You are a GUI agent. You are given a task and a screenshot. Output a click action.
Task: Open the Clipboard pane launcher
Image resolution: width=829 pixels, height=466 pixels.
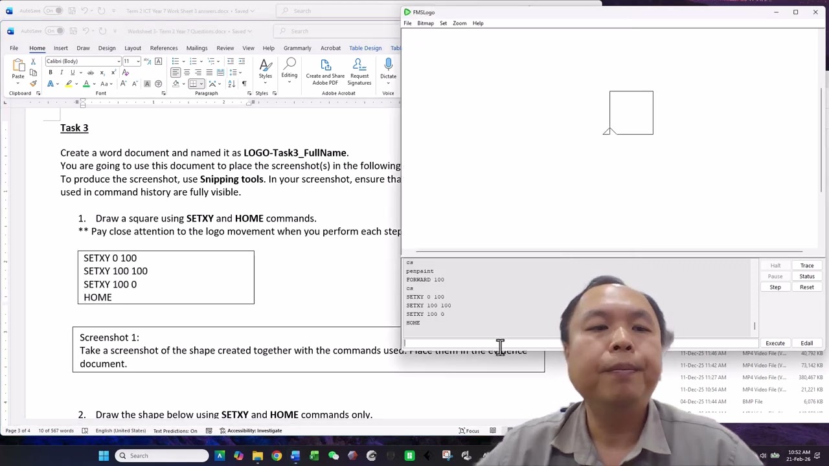(x=38, y=93)
